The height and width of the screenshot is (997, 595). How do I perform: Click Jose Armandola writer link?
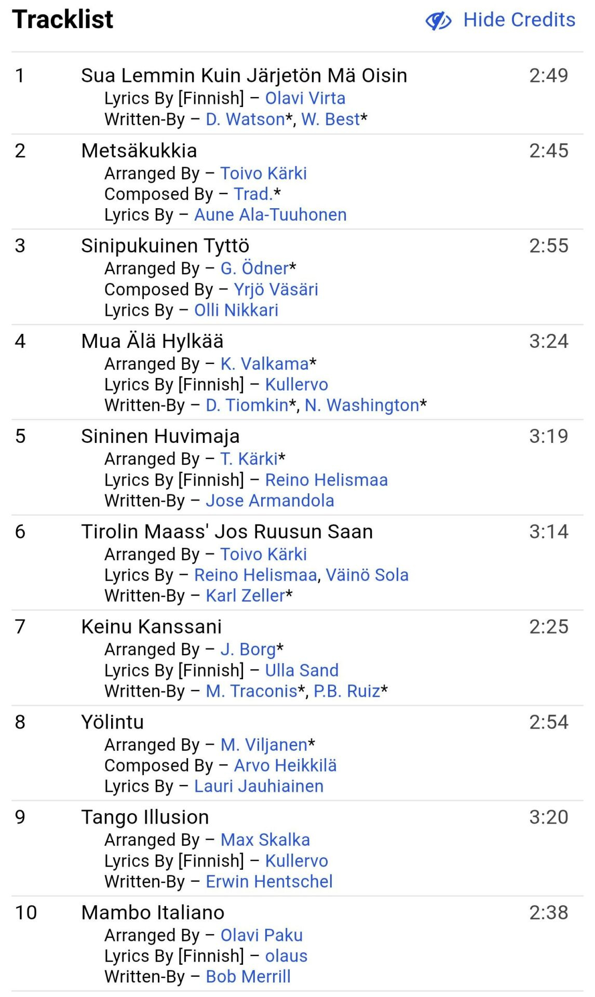tap(270, 501)
